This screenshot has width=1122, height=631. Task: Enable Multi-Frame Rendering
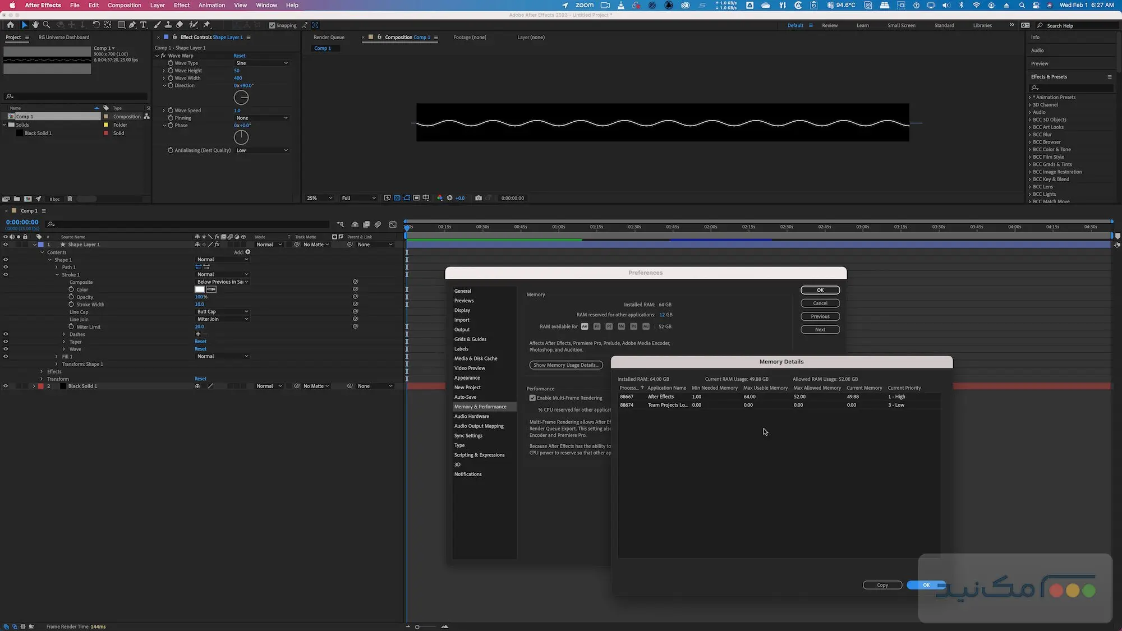(532, 398)
